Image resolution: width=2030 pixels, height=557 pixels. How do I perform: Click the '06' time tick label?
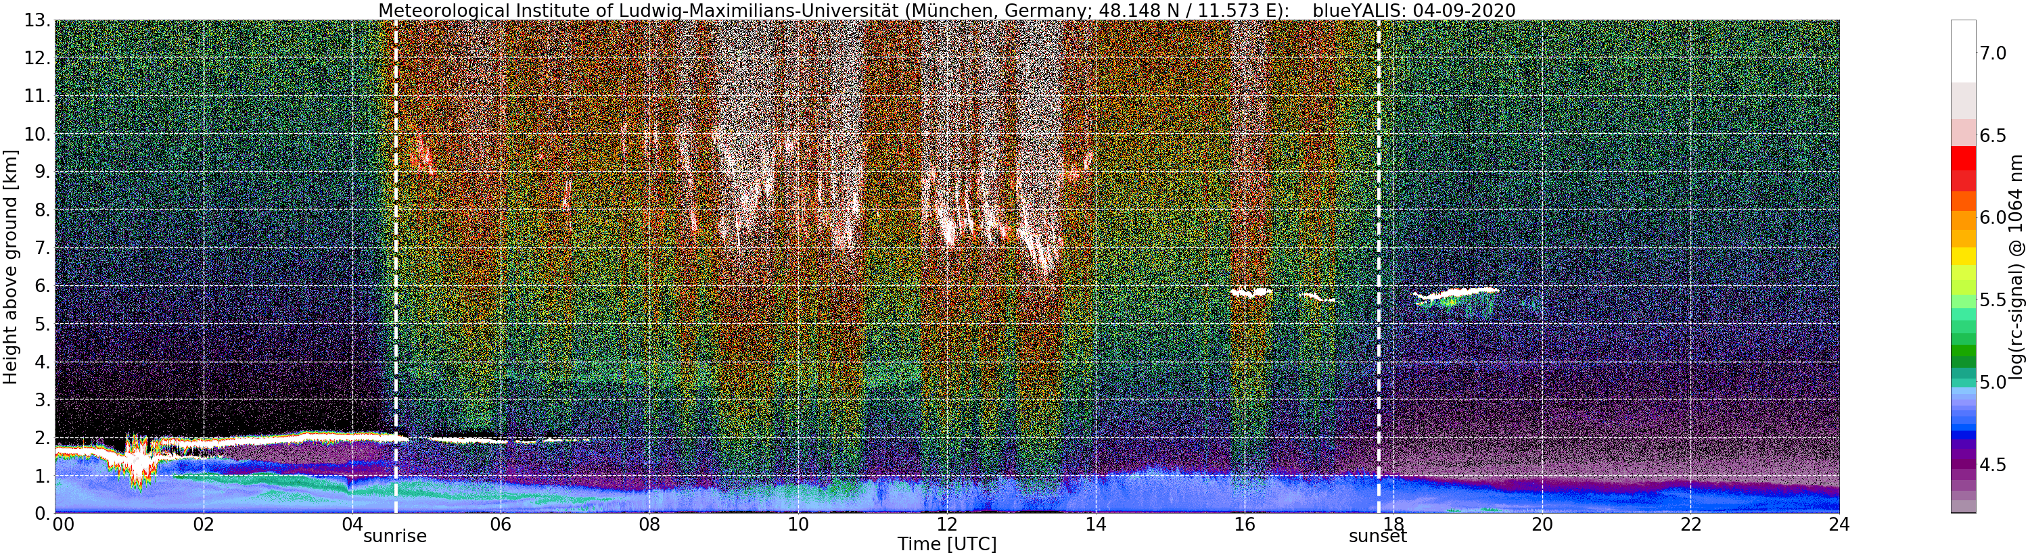501,524
